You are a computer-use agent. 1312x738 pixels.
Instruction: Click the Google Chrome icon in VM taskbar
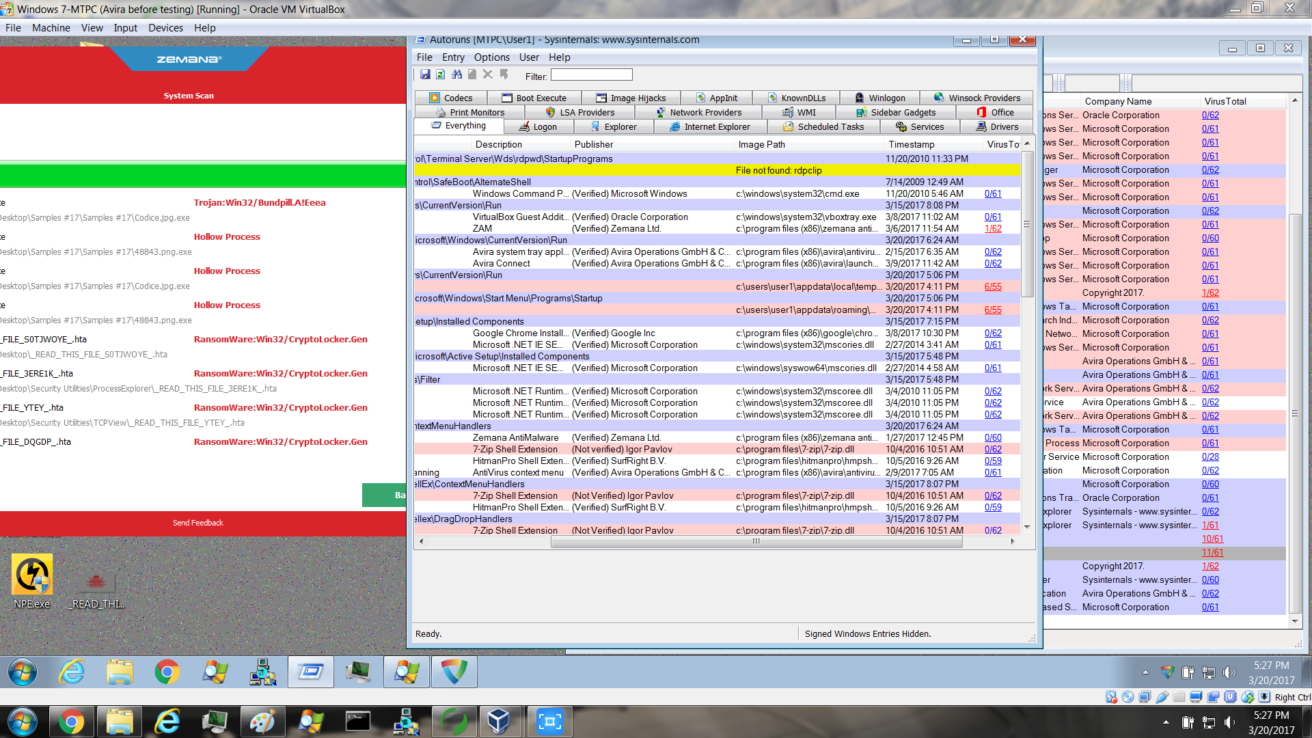(167, 672)
